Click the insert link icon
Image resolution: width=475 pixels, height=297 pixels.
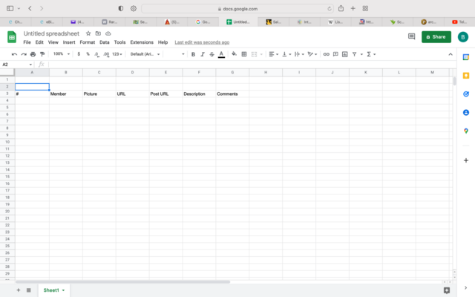(x=326, y=54)
